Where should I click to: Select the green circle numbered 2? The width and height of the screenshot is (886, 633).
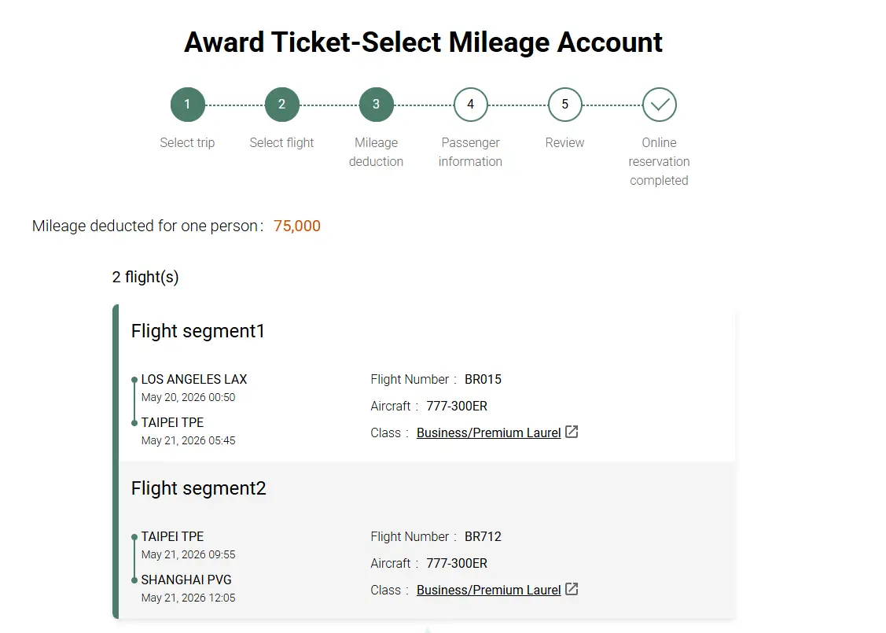point(281,104)
